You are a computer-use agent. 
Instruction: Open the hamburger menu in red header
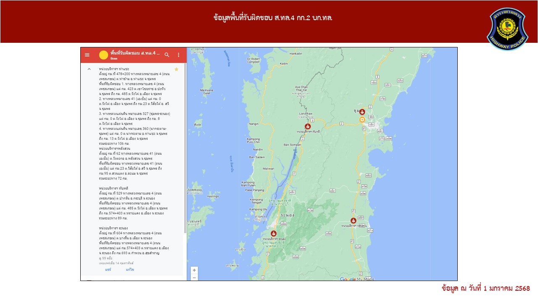tap(87, 55)
